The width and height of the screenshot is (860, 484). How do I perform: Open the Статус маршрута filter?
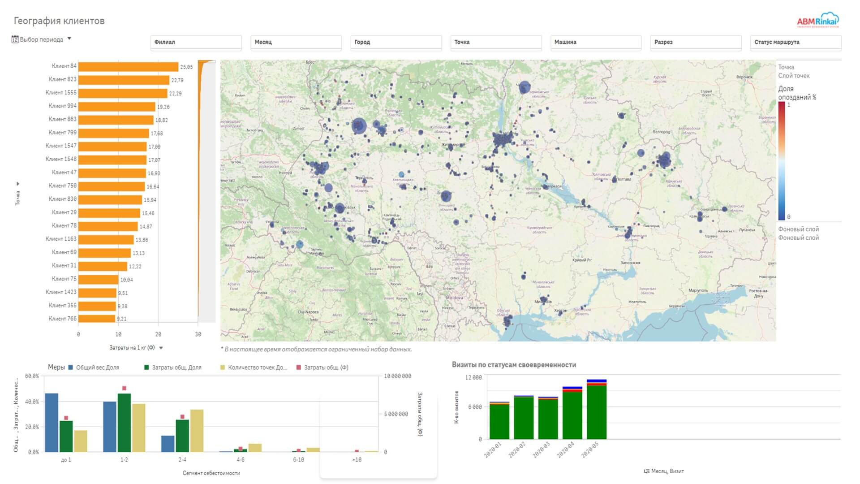pos(796,42)
